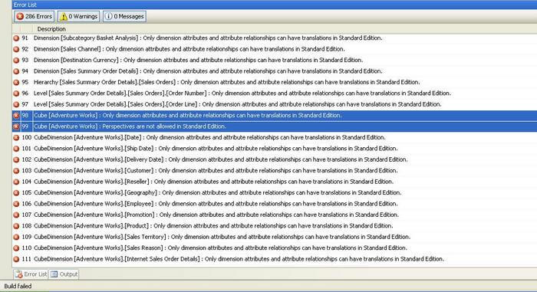Select the Dimension [Sales Channel] error text
Image resolution: width=537 pixels, height=292 pixels.
click(x=189, y=49)
